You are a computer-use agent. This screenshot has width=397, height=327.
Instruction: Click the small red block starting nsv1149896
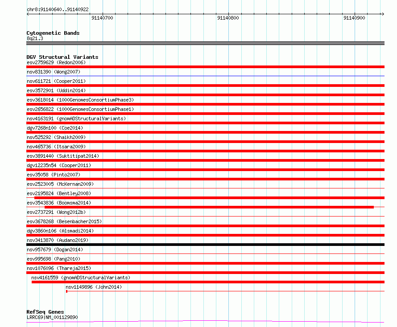[x=66, y=291]
